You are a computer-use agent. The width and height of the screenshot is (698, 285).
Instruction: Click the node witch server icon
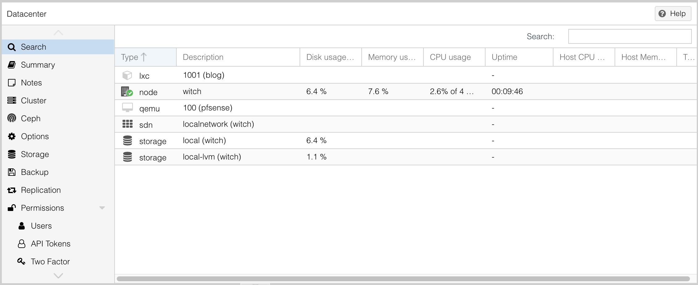click(127, 92)
